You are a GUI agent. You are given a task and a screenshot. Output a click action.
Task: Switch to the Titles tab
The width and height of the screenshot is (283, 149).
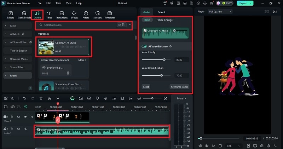pyautogui.click(x=49, y=15)
